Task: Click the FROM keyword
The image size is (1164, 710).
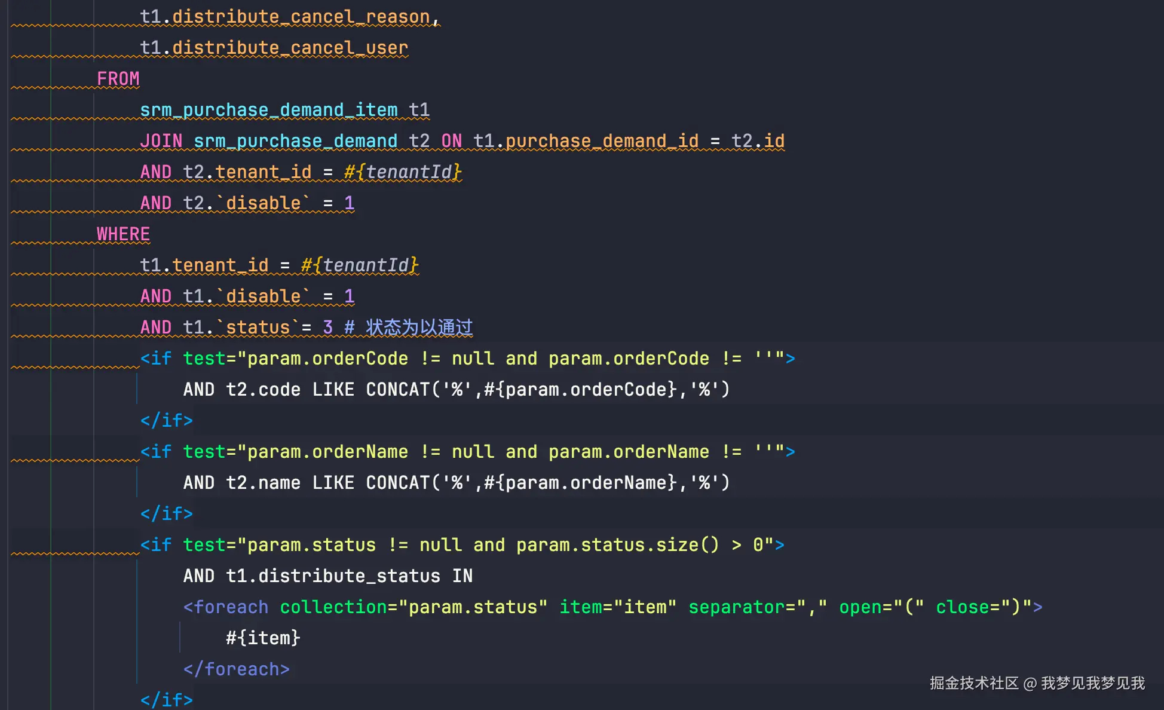Action: click(118, 79)
